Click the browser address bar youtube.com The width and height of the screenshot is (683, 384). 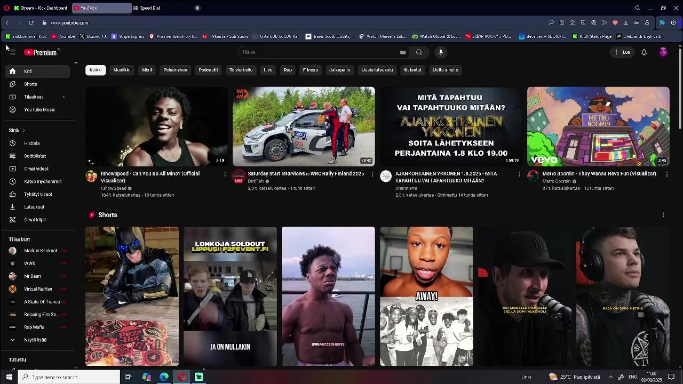click(69, 23)
